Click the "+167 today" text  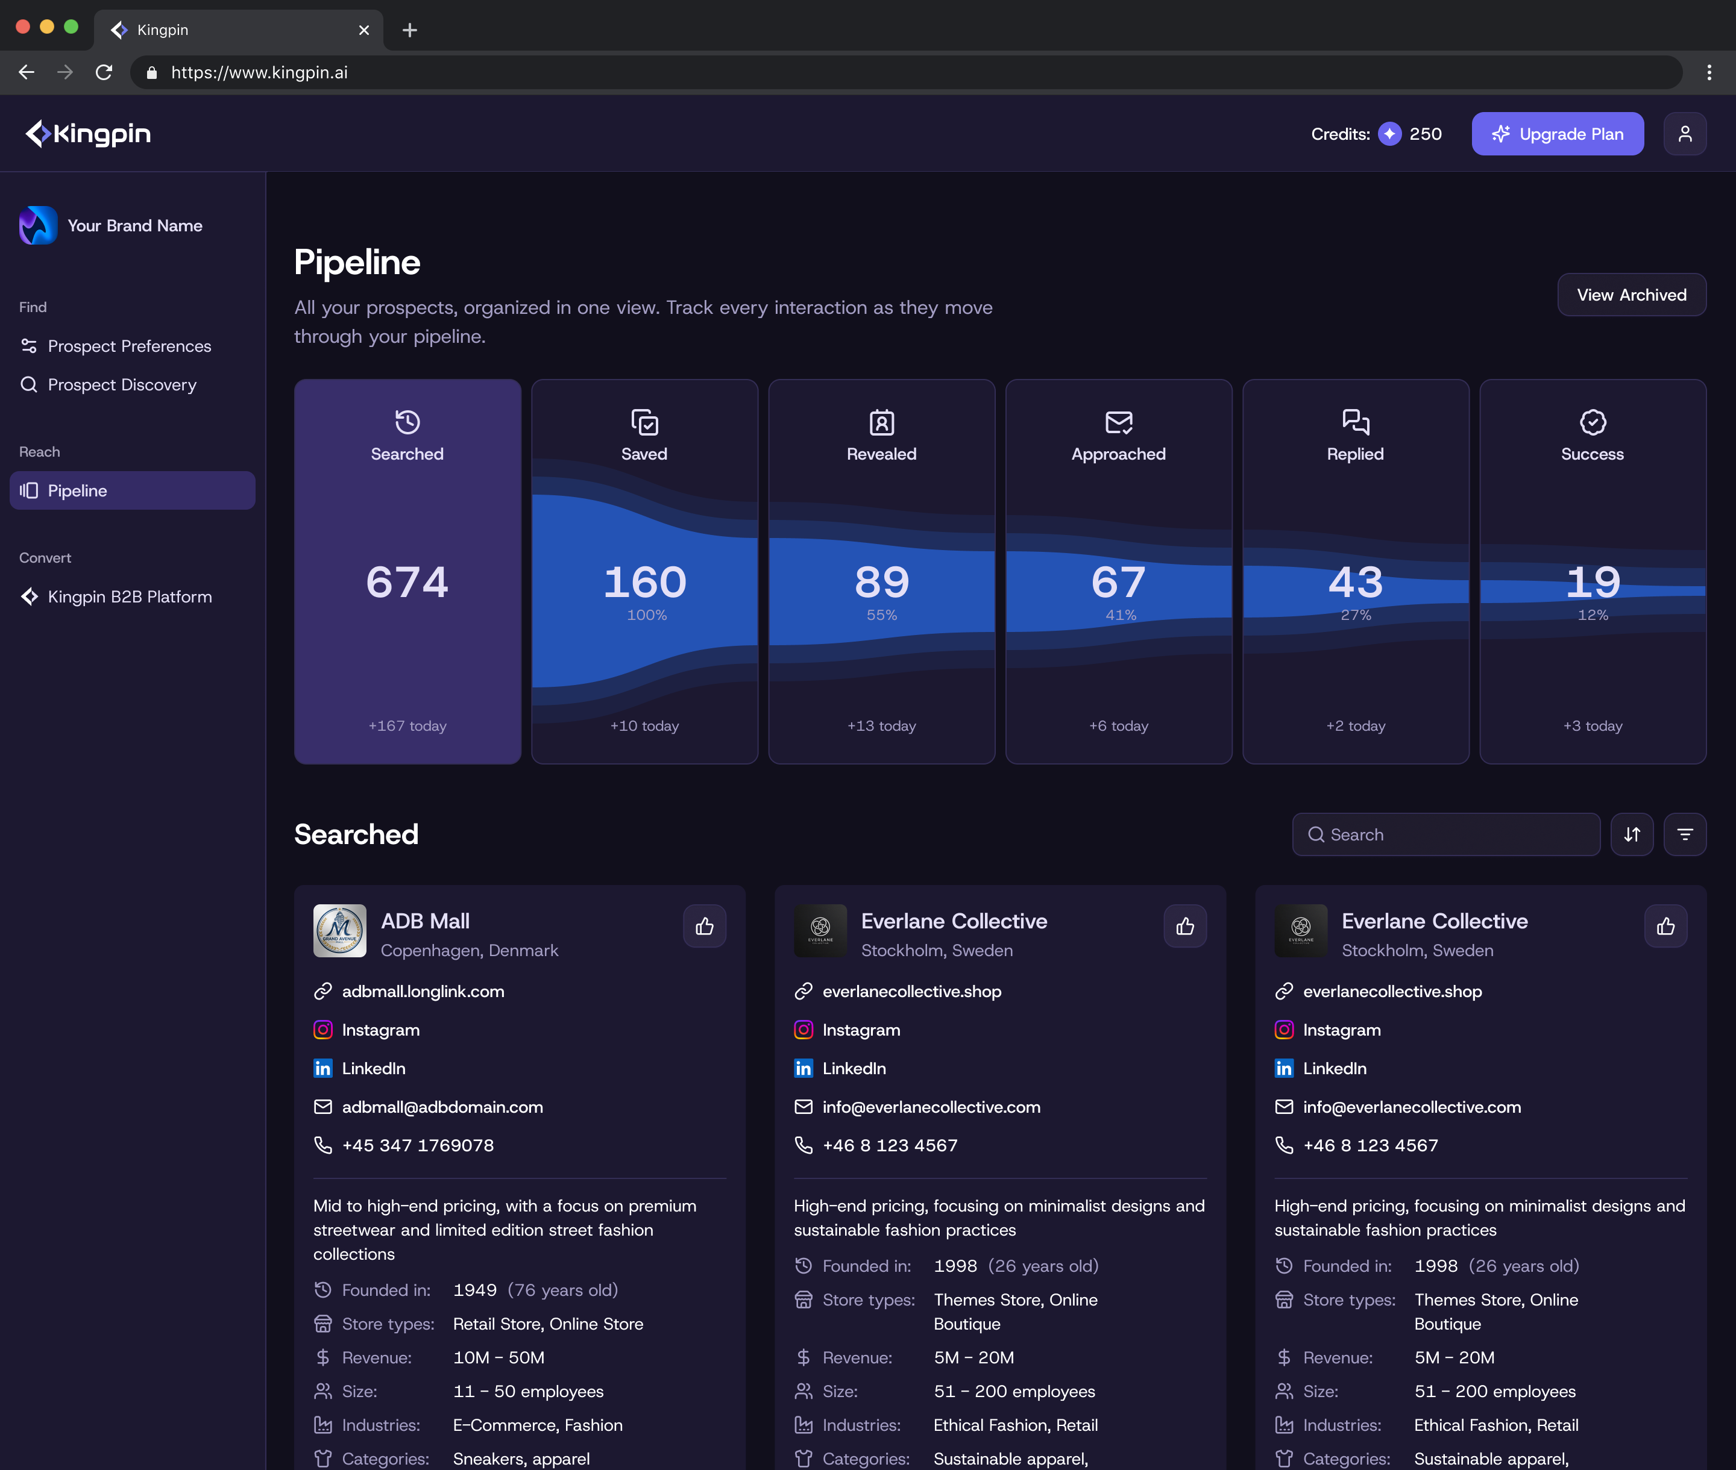point(407,725)
